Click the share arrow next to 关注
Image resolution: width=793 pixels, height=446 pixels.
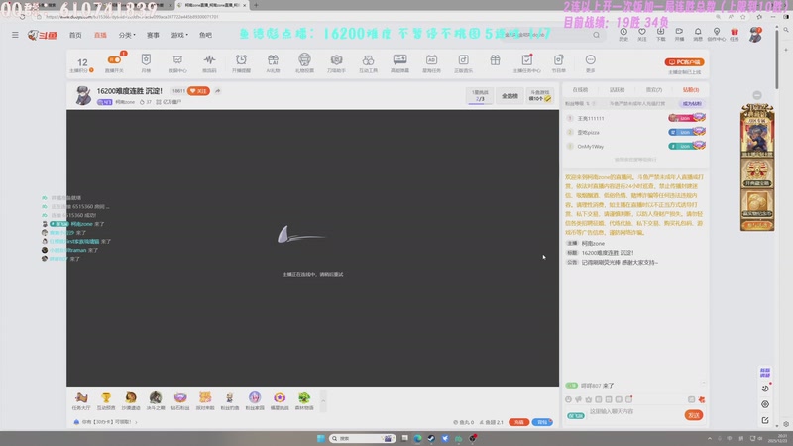[x=217, y=91]
